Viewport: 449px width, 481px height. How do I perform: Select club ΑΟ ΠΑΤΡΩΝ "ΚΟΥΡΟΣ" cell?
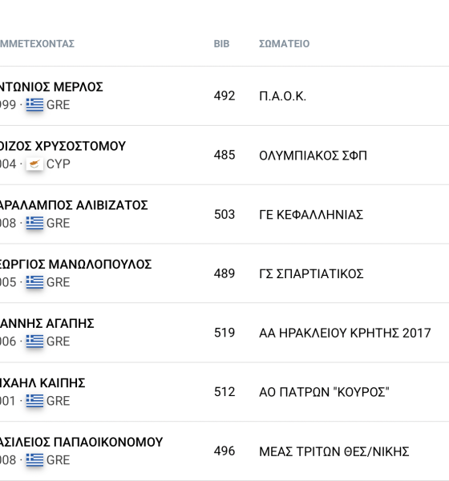point(324,392)
